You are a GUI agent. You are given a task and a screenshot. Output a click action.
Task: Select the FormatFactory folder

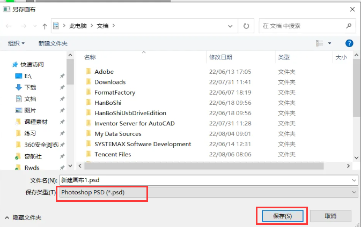point(115,93)
